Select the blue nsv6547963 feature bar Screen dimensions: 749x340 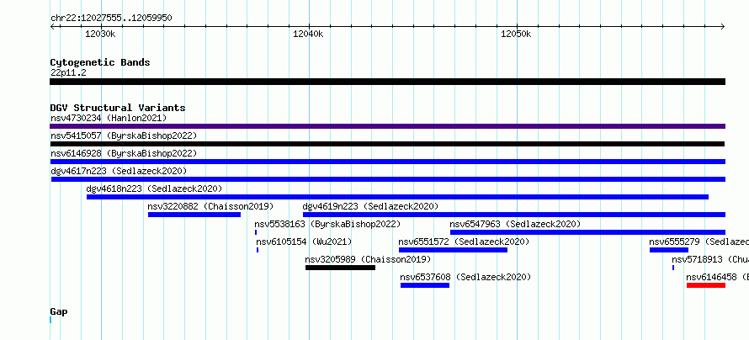587,232
